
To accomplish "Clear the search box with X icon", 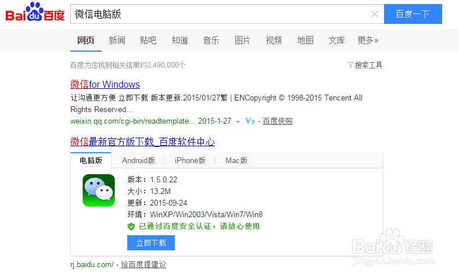I will 374,14.
